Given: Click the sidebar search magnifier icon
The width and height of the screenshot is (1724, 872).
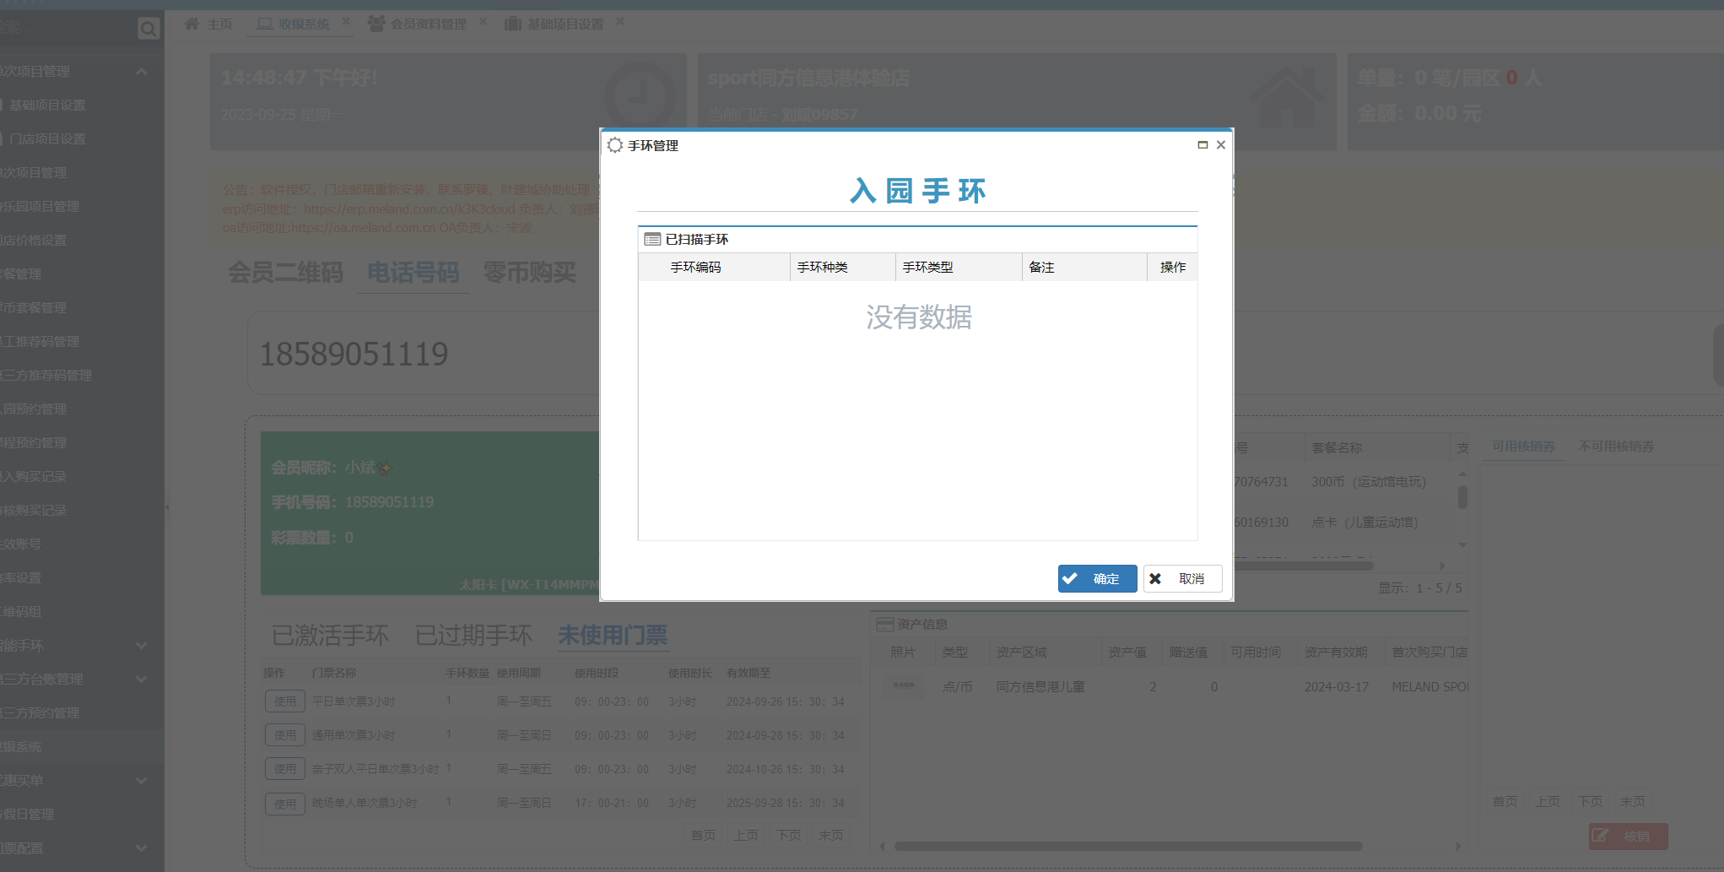Looking at the screenshot, I should tap(149, 30).
